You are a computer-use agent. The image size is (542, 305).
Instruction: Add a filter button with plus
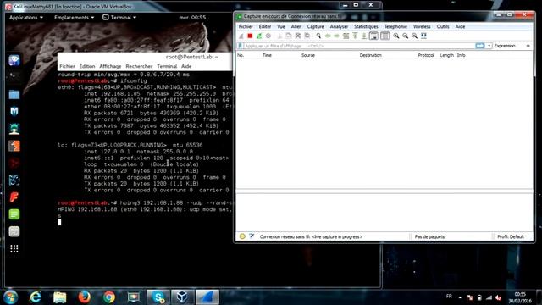528,46
